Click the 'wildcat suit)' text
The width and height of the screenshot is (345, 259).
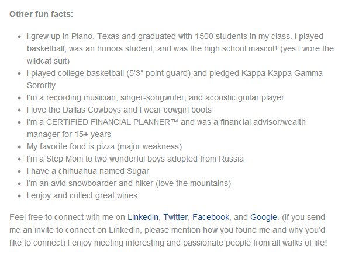(x=48, y=61)
